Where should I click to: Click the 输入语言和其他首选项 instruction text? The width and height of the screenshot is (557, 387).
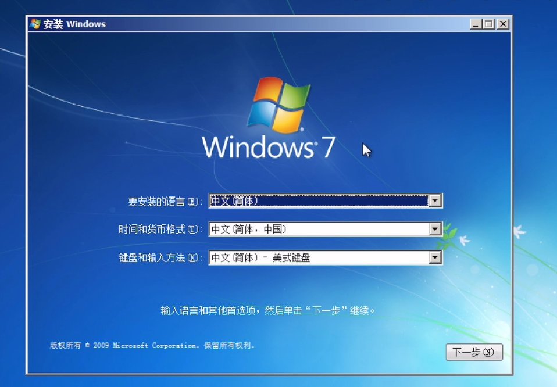268,311
